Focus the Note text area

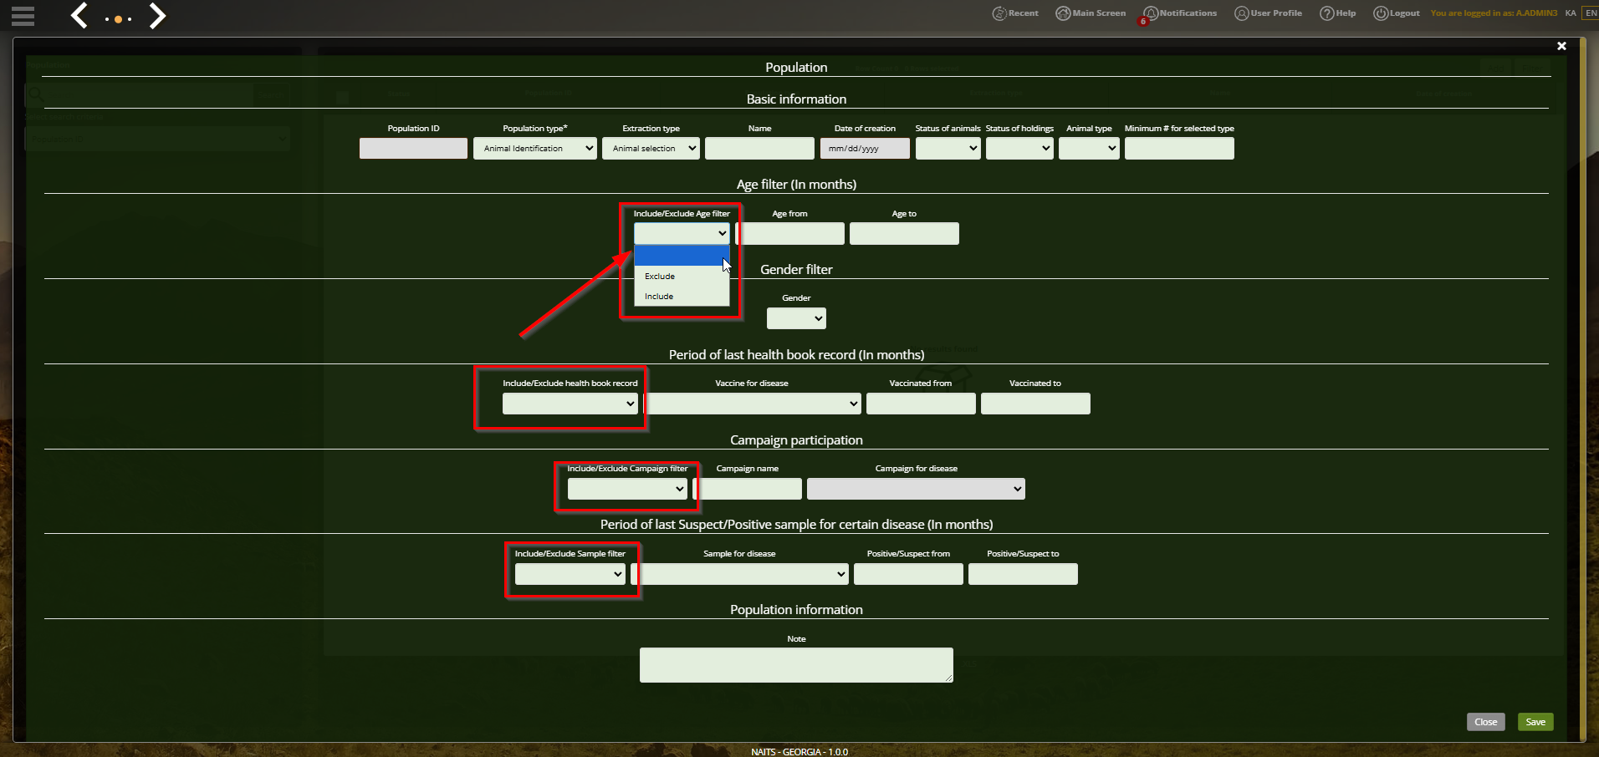796,665
